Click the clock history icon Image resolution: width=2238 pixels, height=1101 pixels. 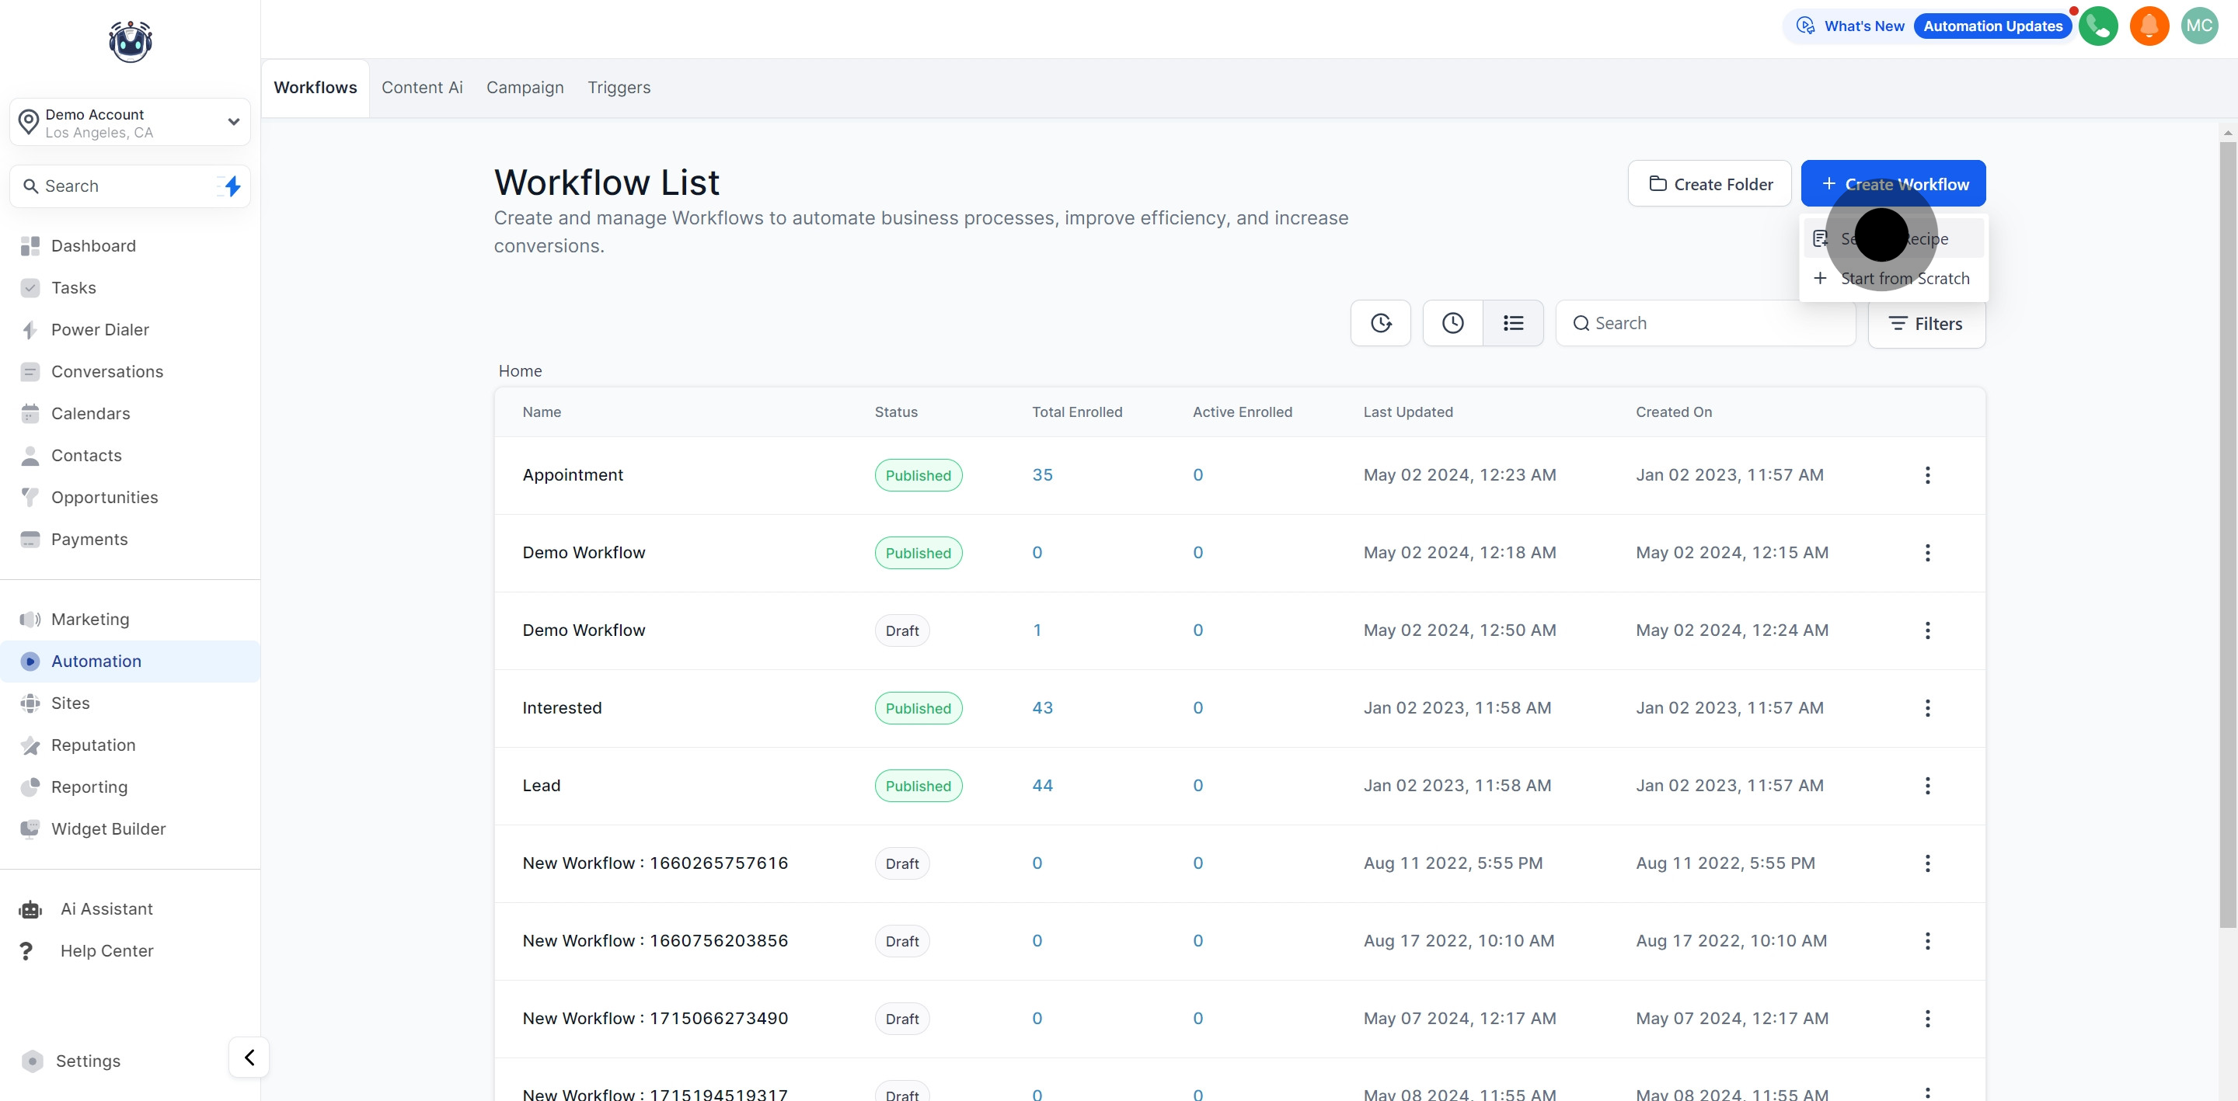click(1452, 323)
